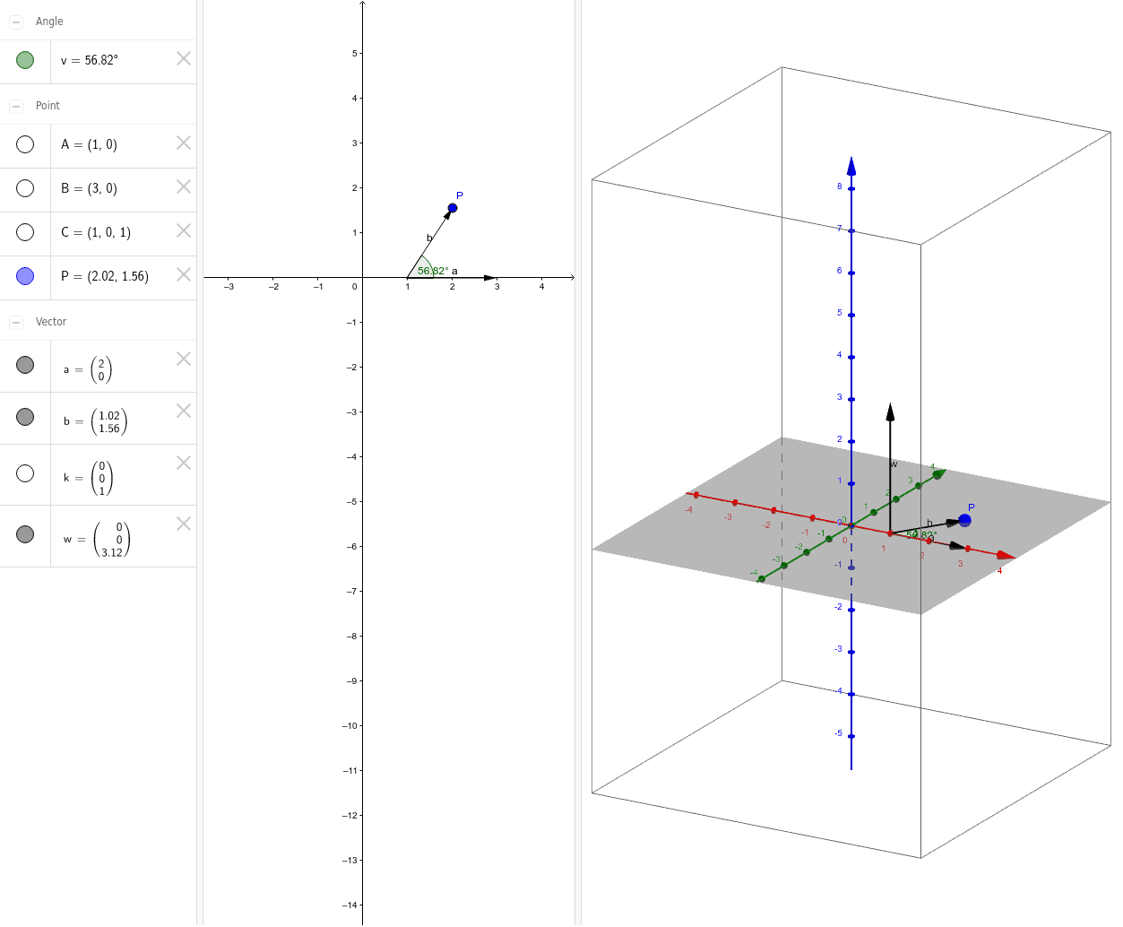
Task: Delete vector w via its × icon
Action: (x=183, y=523)
